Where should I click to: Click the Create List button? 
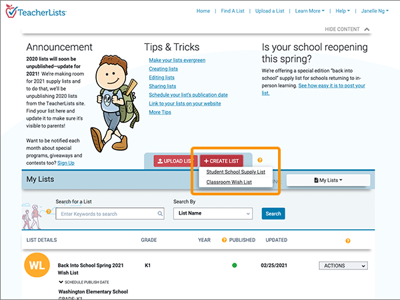(221, 161)
